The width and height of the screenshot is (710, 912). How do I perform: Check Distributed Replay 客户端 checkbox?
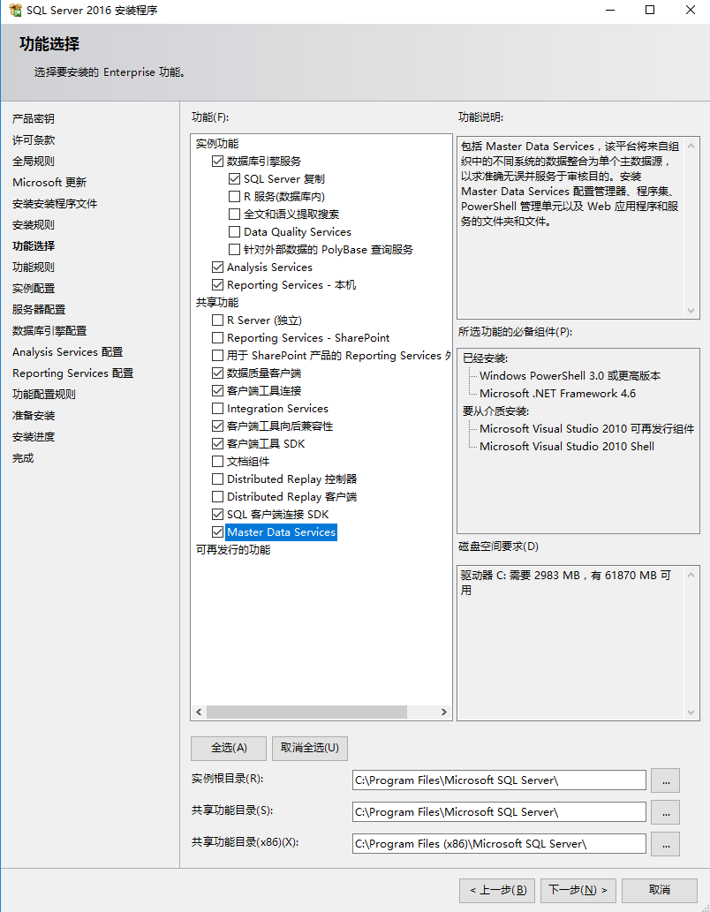217,496
